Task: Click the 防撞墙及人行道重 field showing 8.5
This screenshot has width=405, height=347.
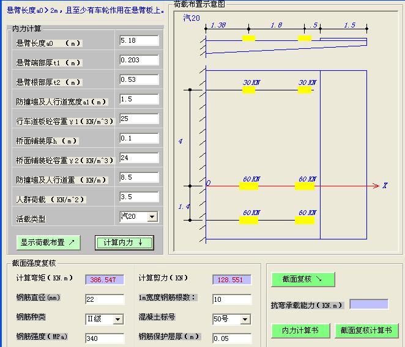Action: [x=139, y=178]
